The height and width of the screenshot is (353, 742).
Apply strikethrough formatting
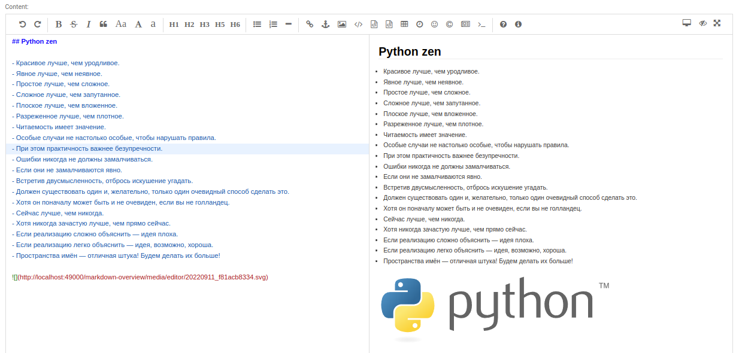click(x=74, y=25)
